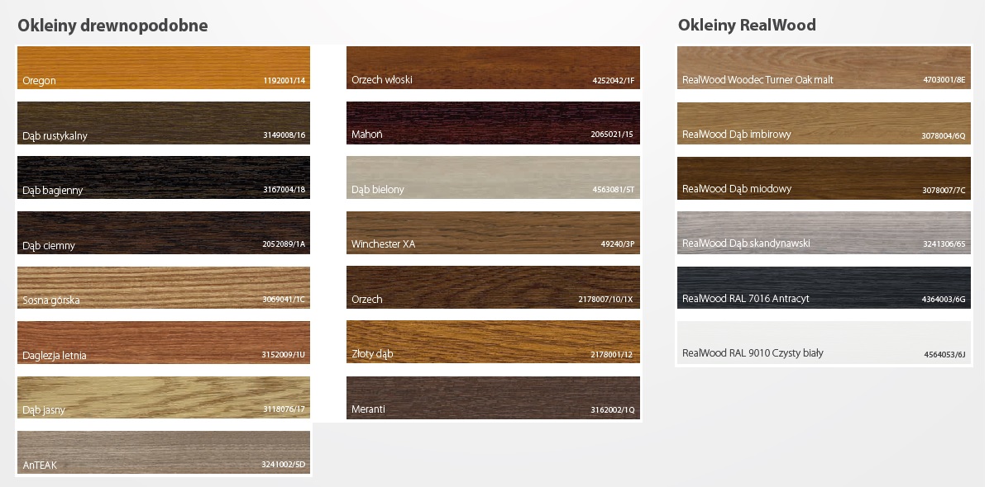Pick the RealWood Dąb skandynawski swatch
Viewport: 994px width, 487px height.
coord(824,232)
